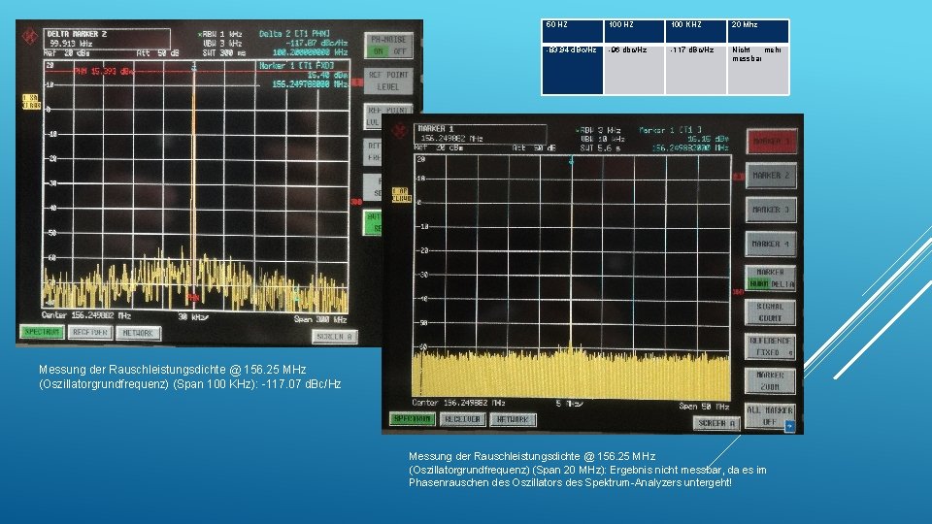Select the caption mentioning Span 100 KHz
This screenshot has height=524, width=932.
click(190, 377)
